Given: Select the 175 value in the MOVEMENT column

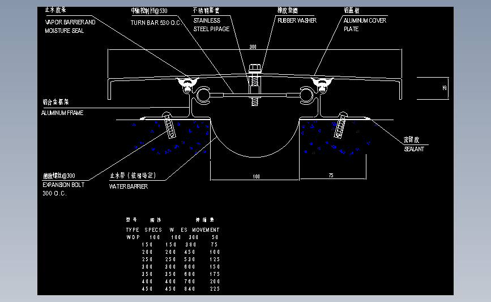Looking at the screenshot, I should [215, 274].
